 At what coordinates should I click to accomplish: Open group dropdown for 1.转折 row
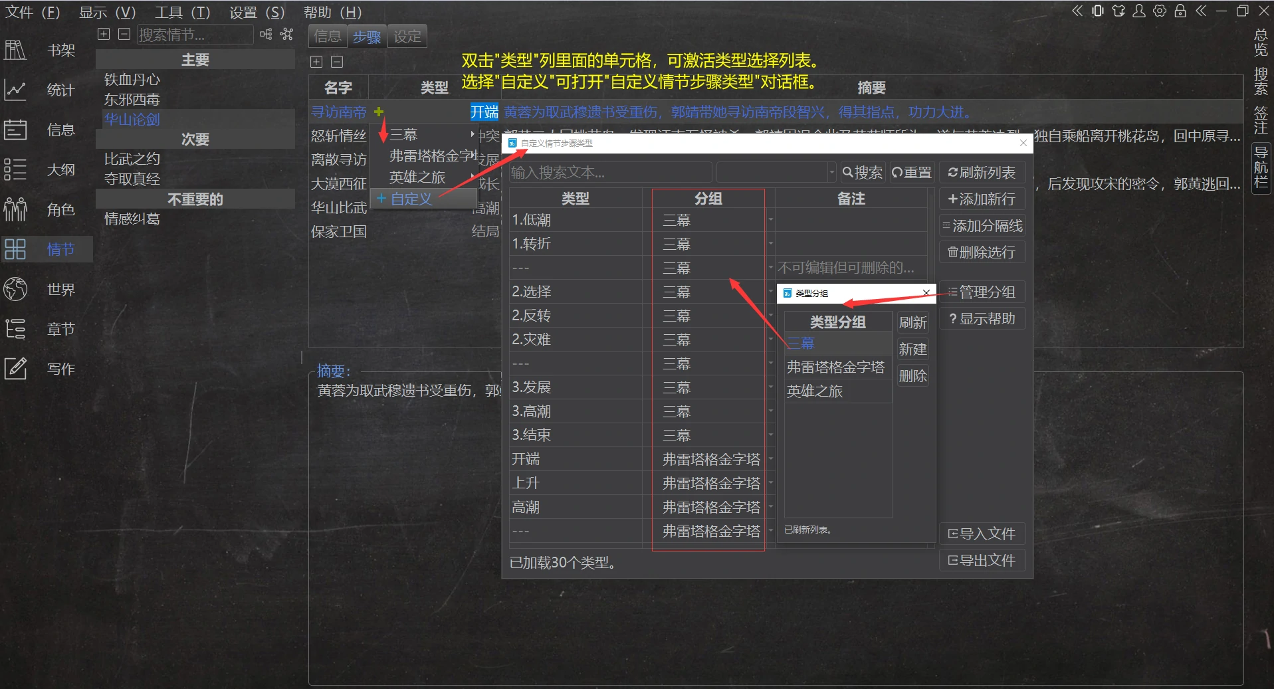point(771,244)
